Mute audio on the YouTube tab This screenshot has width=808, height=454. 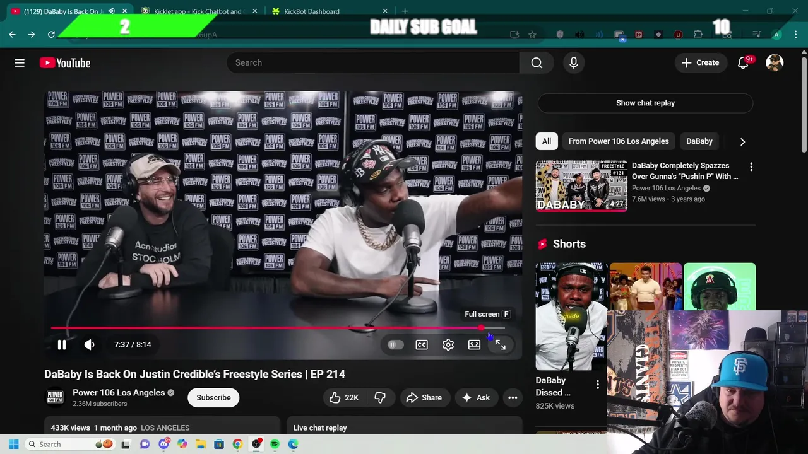pyautogui.click(x=112, y=11)
